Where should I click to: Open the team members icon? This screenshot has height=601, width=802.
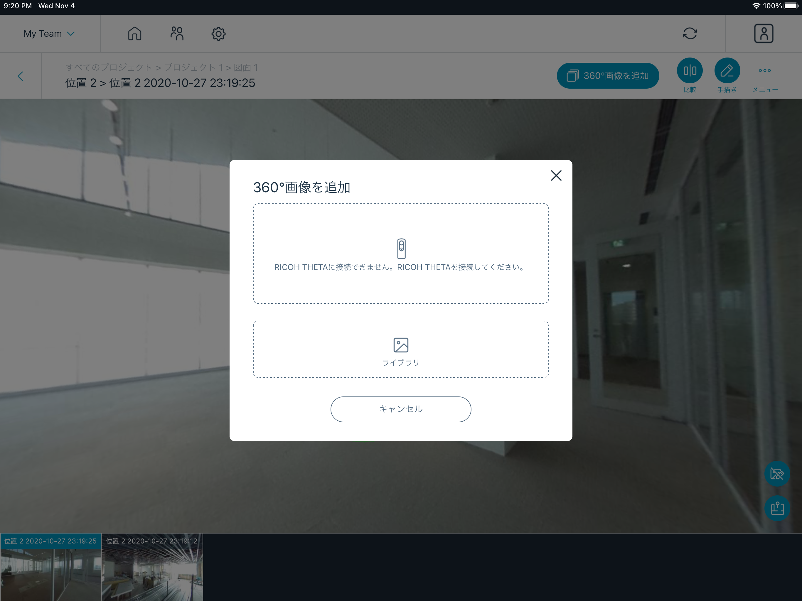pos(177,34)
